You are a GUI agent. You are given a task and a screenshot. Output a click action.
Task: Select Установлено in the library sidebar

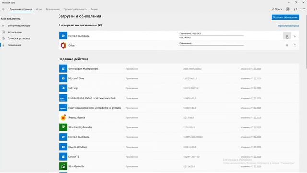click(x=14, y=32)
